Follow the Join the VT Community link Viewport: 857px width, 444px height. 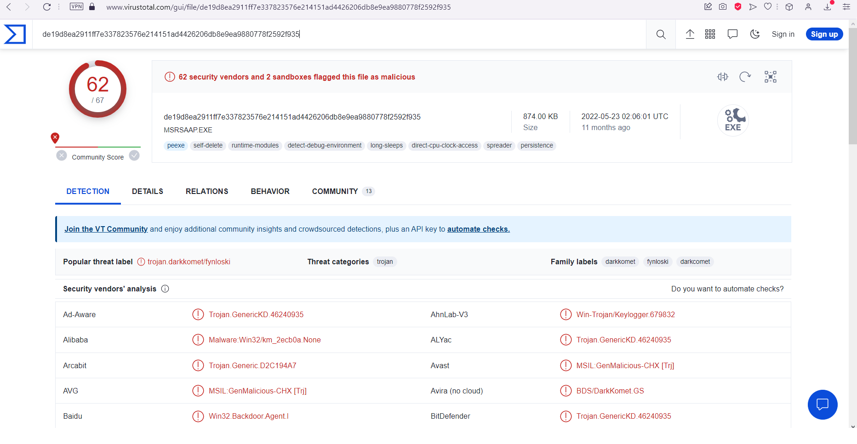point(106,229)
